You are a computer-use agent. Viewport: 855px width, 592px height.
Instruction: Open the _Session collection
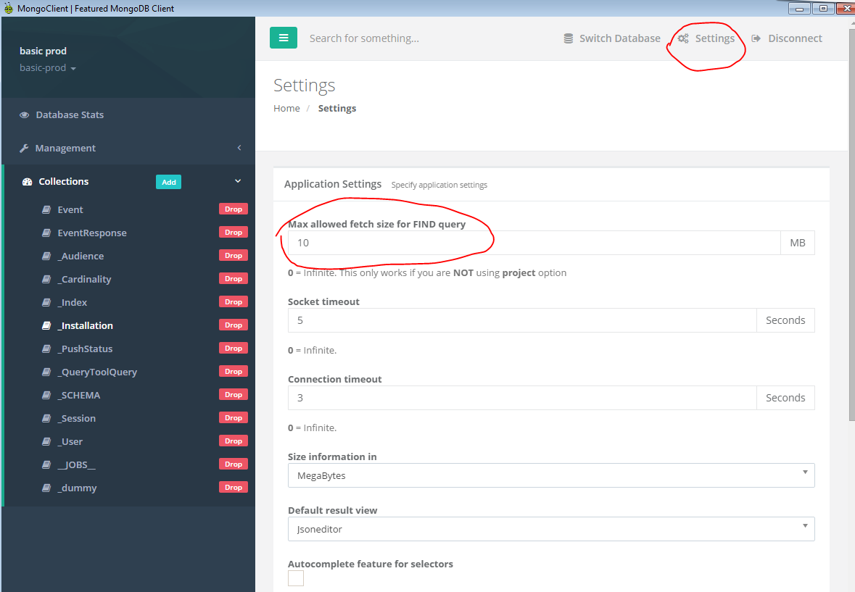[76, 418]
